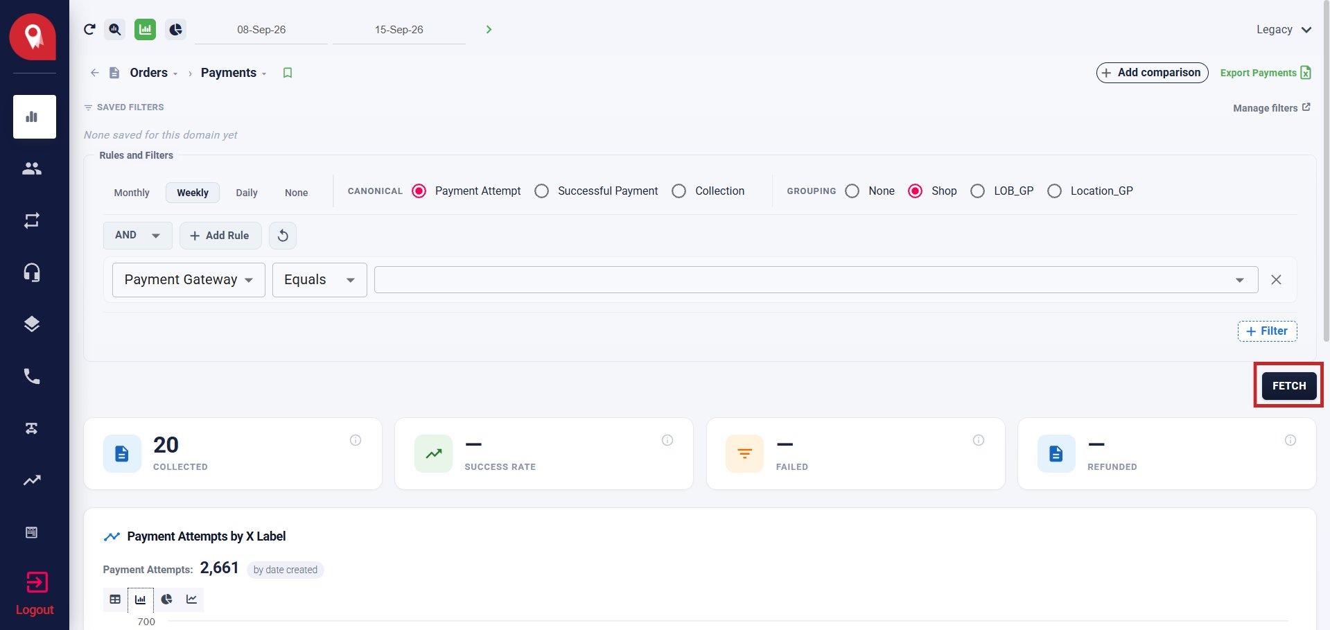This screenshot has width=1330, height=630.
Task: Open the Payment Gateway field dropdown
Action: click(x=189, y=280)
